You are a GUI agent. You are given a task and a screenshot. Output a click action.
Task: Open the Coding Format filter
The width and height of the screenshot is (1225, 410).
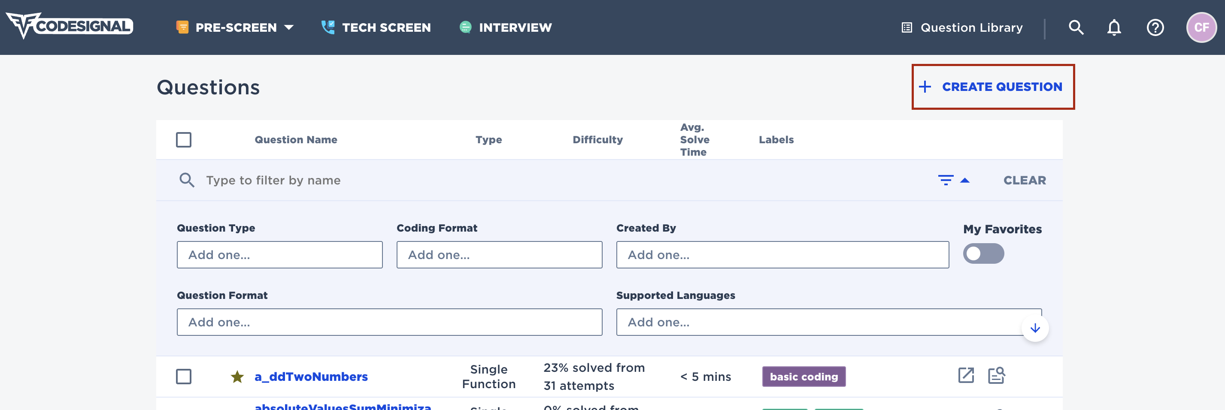click(499, 255)
